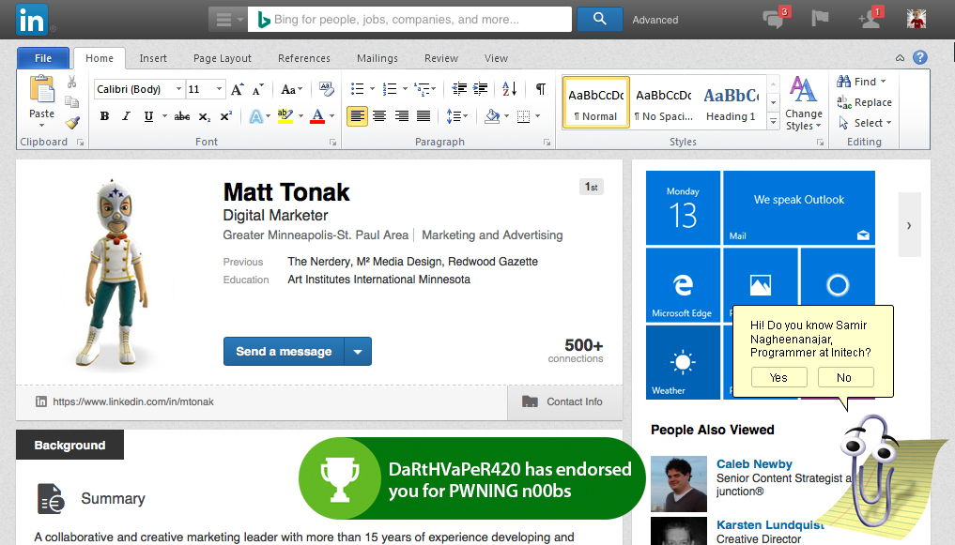Open the Select dropdown in Editing

(865, 123)
